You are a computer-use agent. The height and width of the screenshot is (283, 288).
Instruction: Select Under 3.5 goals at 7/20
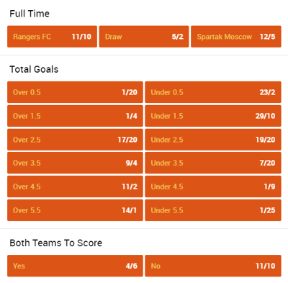pyautogui.click(x=213, y=163)
